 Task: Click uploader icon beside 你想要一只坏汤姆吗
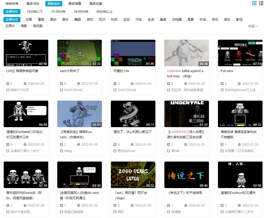(x=222, y=151)
